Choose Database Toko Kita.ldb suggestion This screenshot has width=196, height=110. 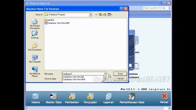click(73, 77)
